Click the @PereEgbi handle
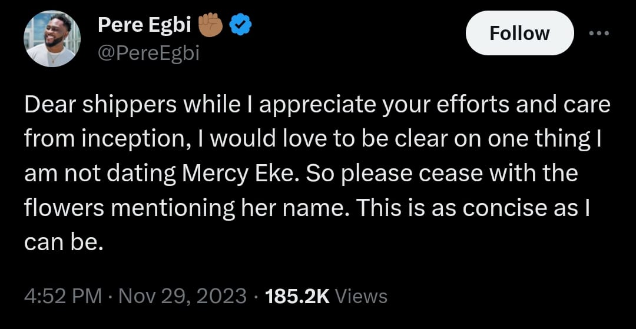636x329 pixels. (148, 54)
